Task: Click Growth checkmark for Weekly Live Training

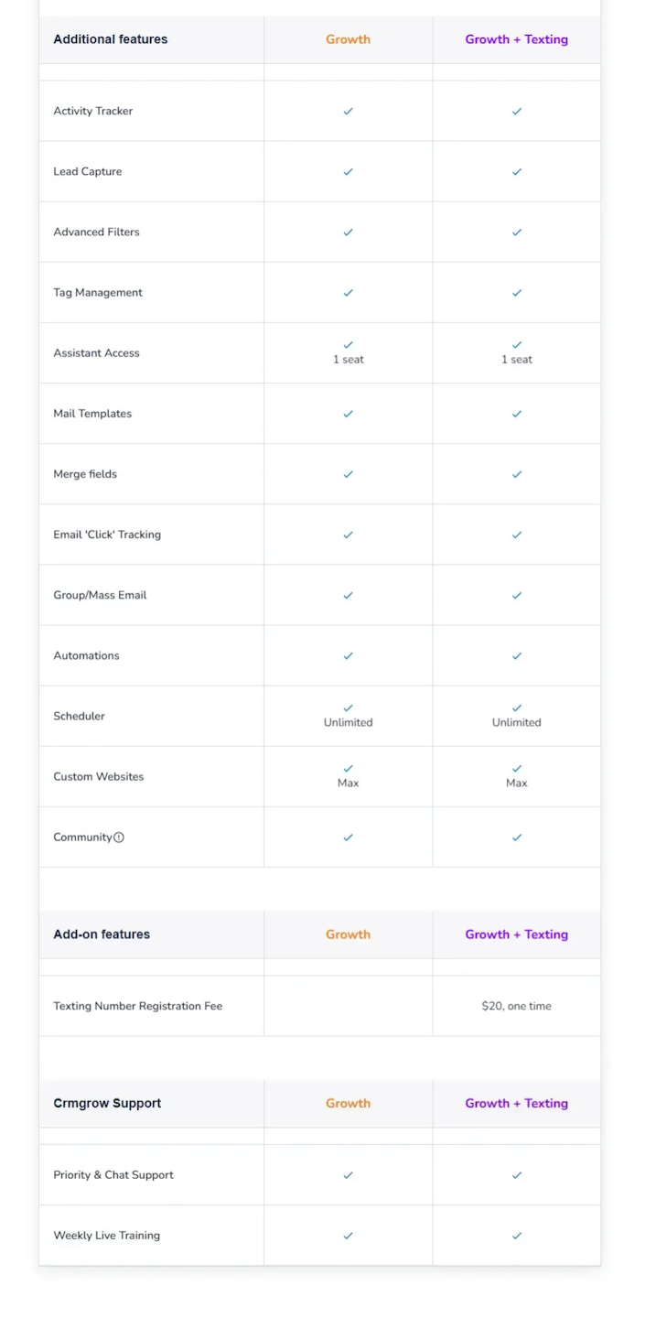Action: [x=348, y=1236]
